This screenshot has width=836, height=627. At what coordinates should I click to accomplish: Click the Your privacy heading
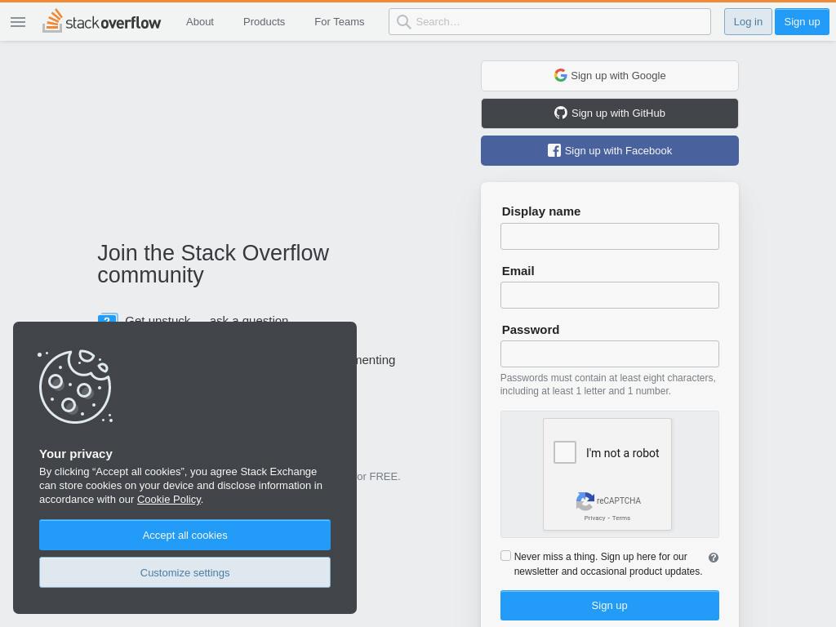tap(76, 454)
